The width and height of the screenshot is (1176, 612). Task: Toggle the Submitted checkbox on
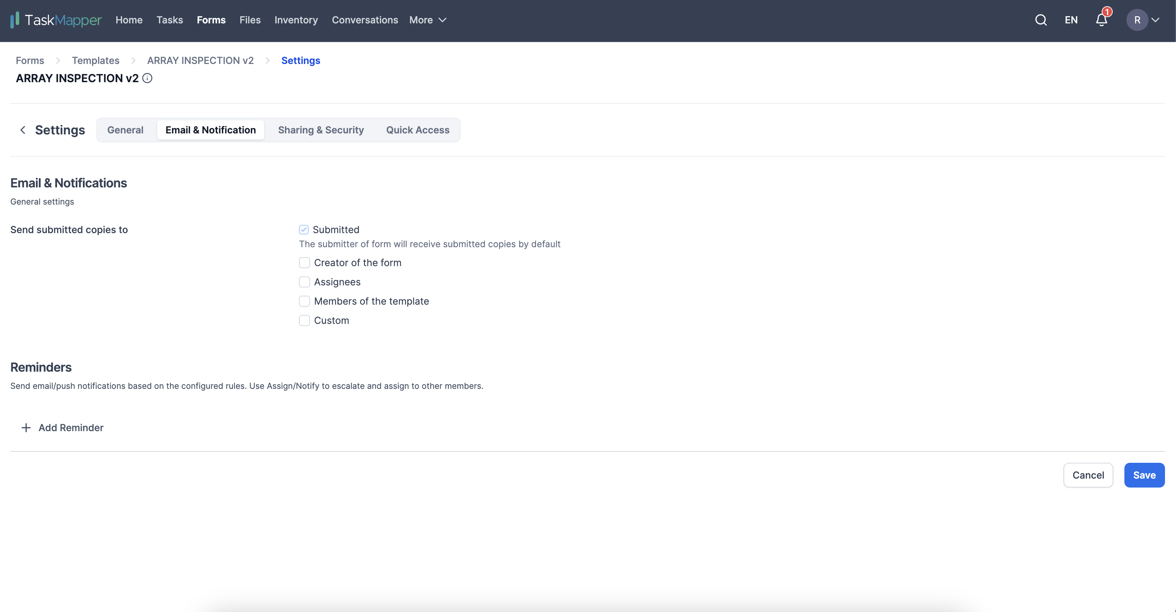click(303, 229)
